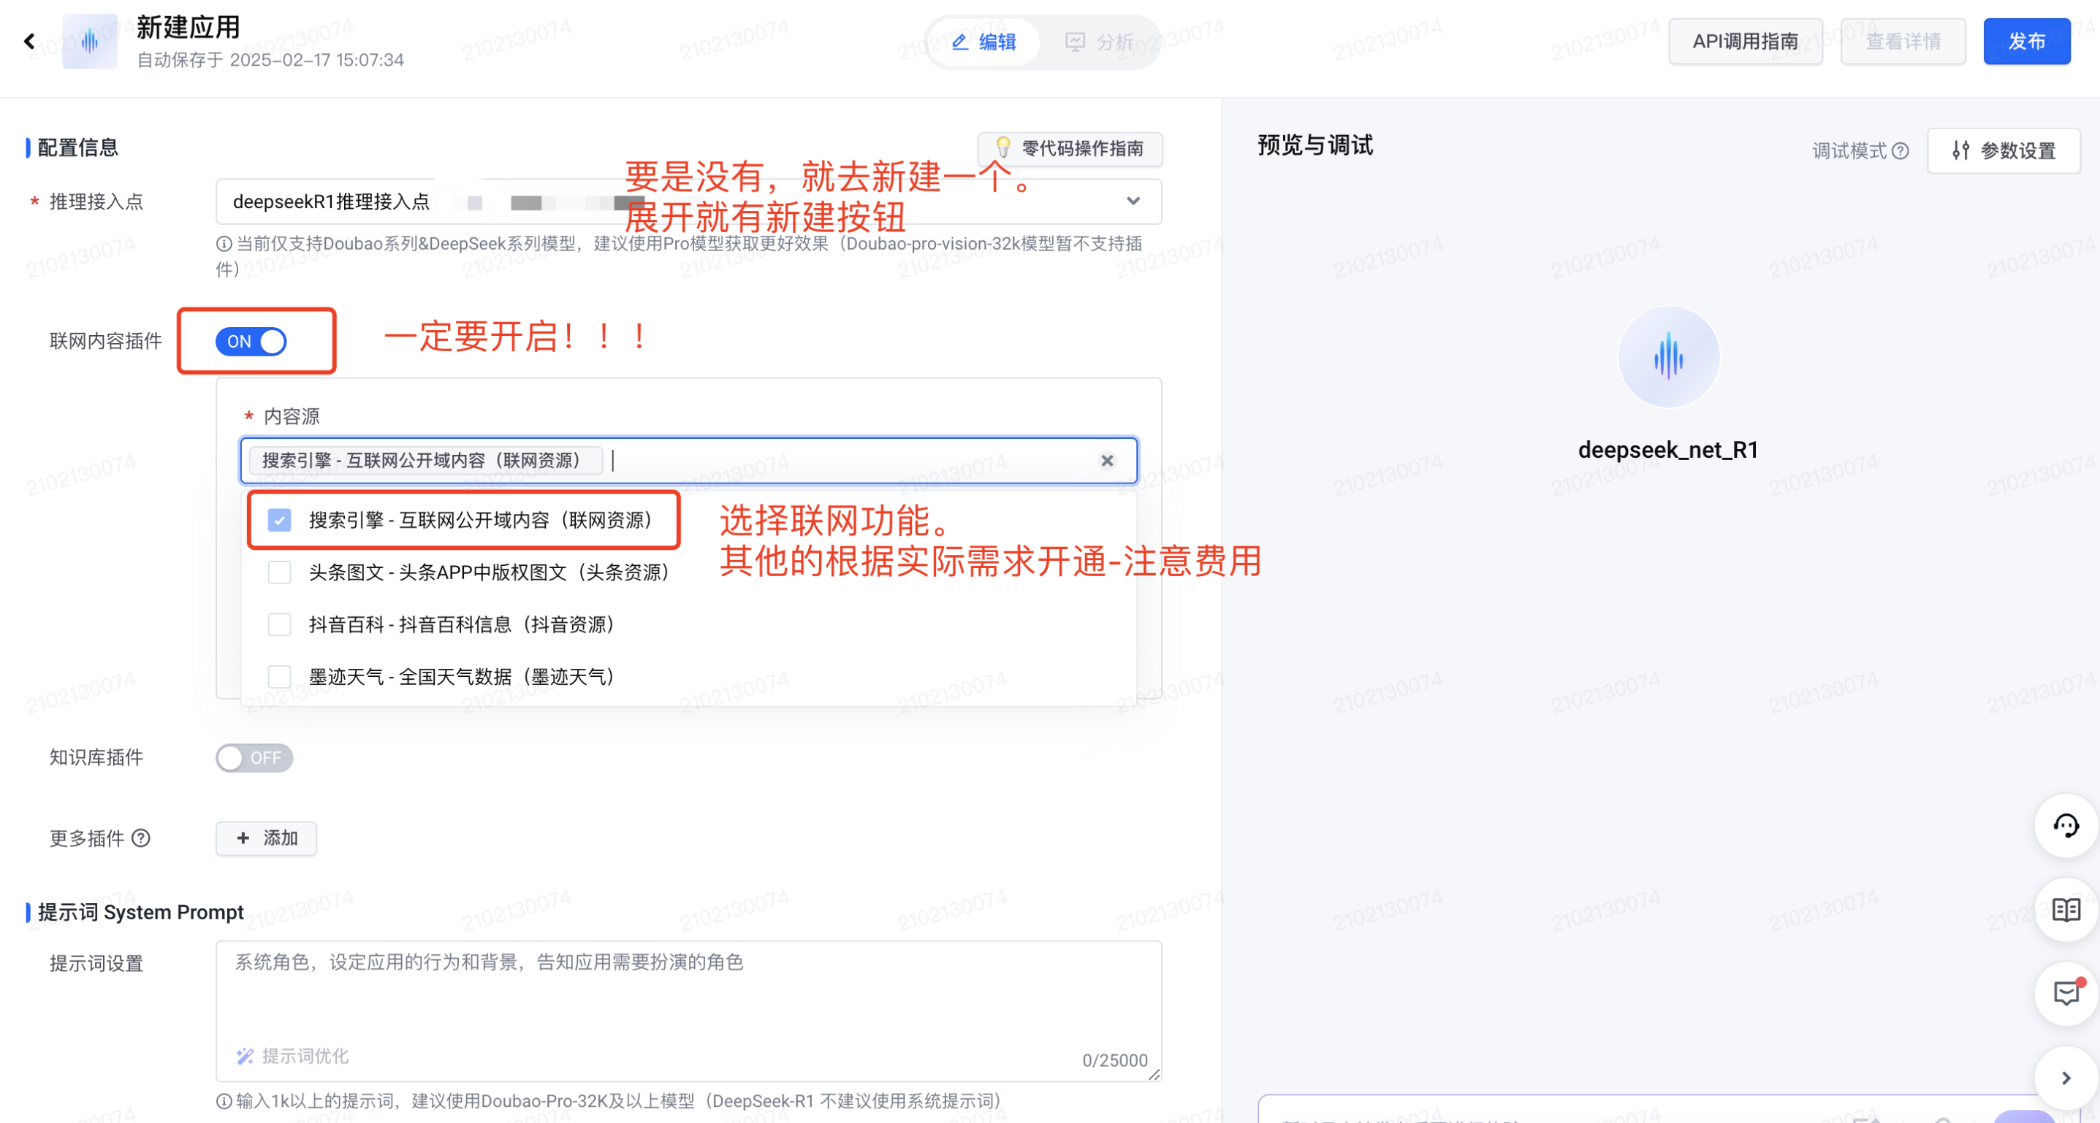This screenshot has width=2100, height=1123.
Task: Select the 编辑 tab
Action: click(984, 42)
